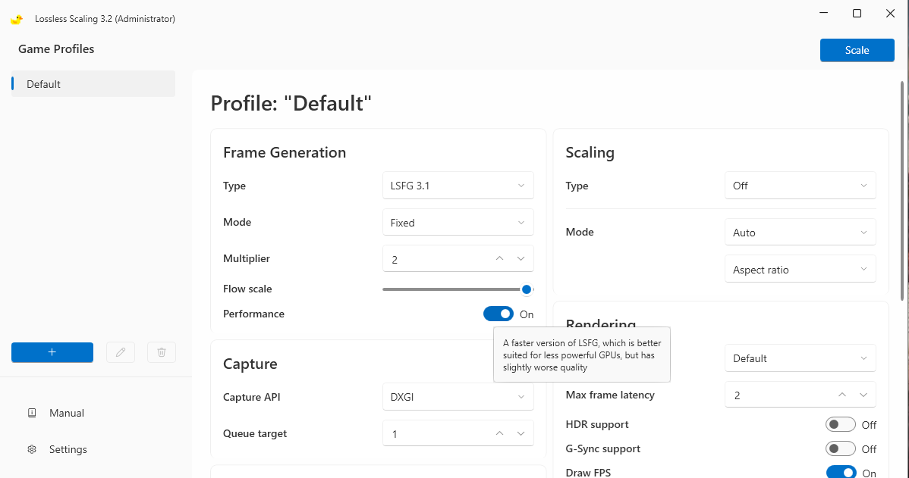Click the Scaling section heading
The width and height of the screenshot is (909, 478).
click(x=590, y=152)
